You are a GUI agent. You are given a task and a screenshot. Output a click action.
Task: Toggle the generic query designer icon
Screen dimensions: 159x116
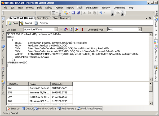pyautogui.click(x=76, y=29)
